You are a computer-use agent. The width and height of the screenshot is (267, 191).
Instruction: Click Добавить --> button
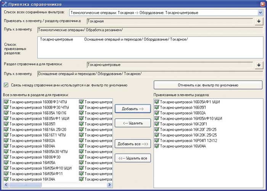(x=132, y=109)
